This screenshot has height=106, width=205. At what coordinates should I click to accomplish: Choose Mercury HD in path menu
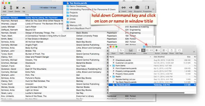point(91,25)
